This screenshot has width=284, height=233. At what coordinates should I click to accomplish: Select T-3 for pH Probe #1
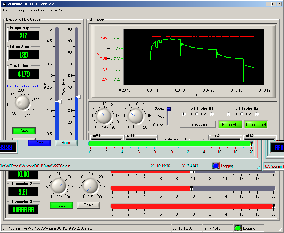(x=212, y=114)
